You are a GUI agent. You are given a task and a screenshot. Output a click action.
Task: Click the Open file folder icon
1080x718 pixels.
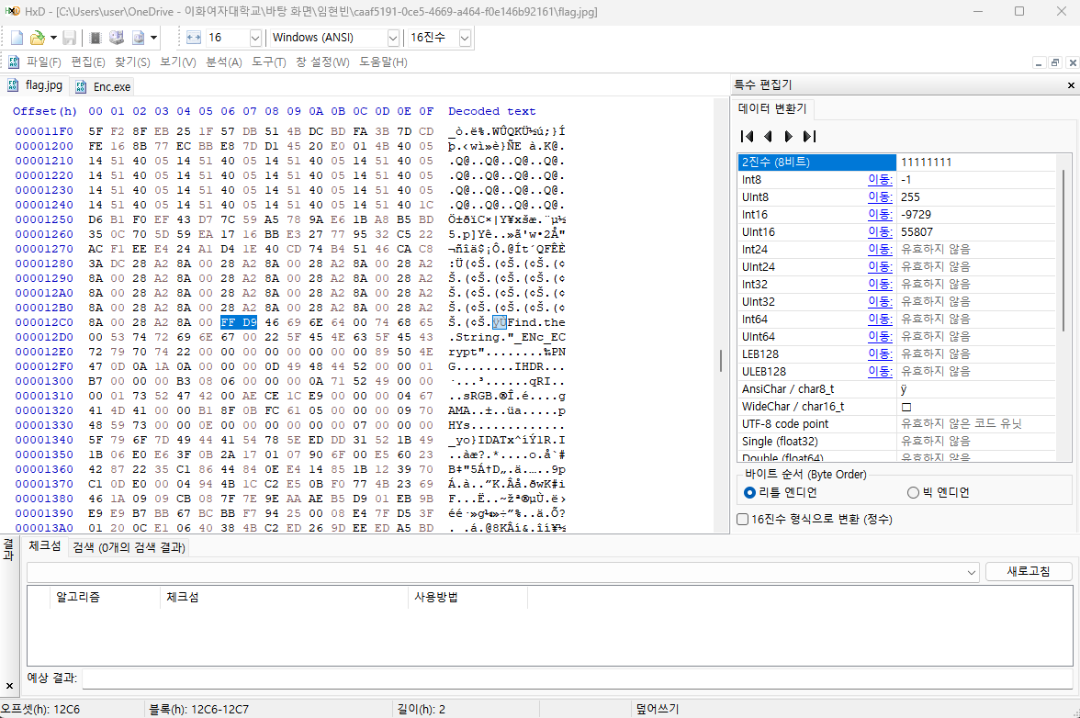[x=38, y=38]
